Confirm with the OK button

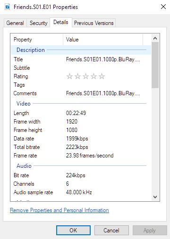click(x=73, y=231)
